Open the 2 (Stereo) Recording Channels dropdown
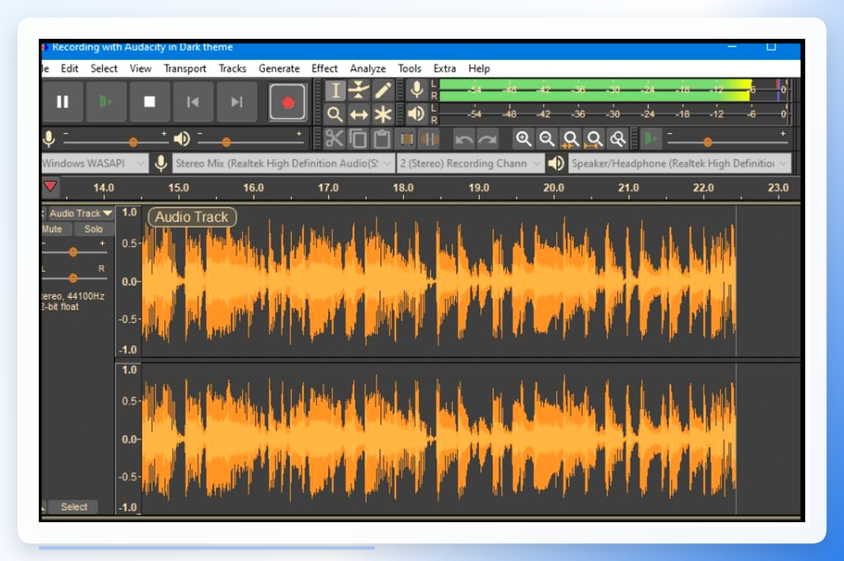Image resolution: width=844 pixels, height=561 pixels. pos(470,163)
